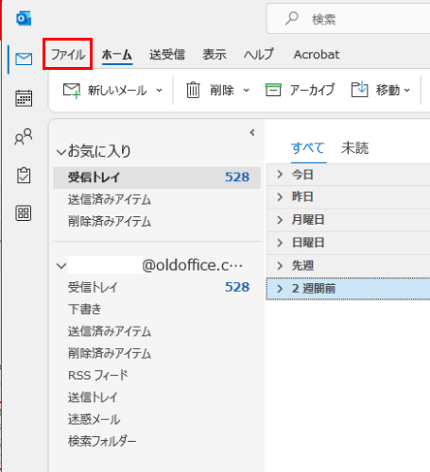Viewport: 430px width, 472px height.
Task: Expand the 今日 message group
Action: (280, 175)
